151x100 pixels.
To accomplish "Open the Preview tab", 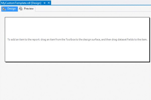I will [27, 9].
